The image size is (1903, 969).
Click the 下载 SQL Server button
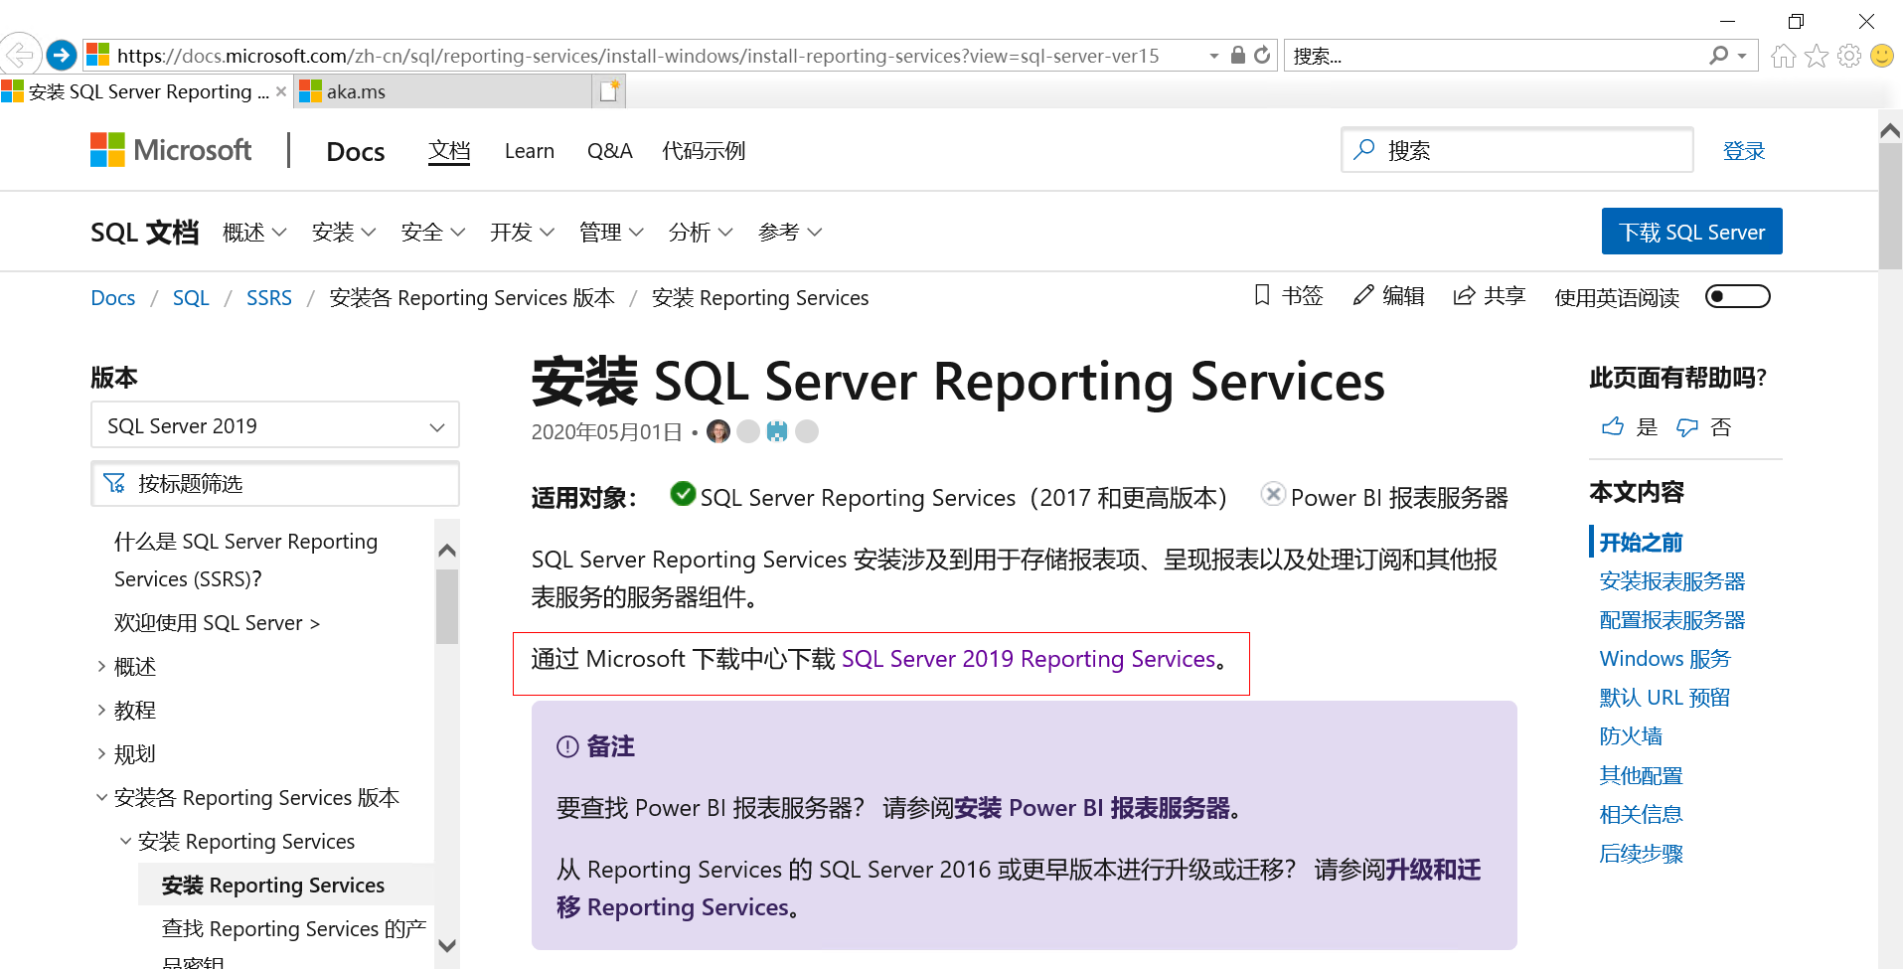(1692, 232)
